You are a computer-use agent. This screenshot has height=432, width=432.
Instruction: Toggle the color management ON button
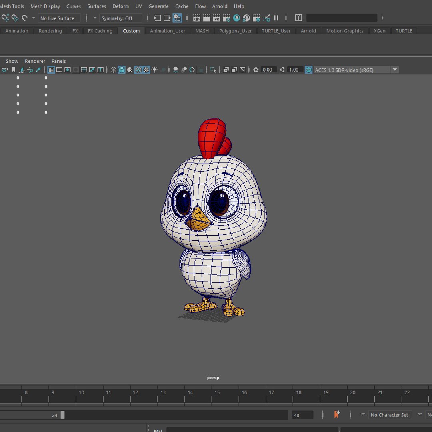coord(308,70)
